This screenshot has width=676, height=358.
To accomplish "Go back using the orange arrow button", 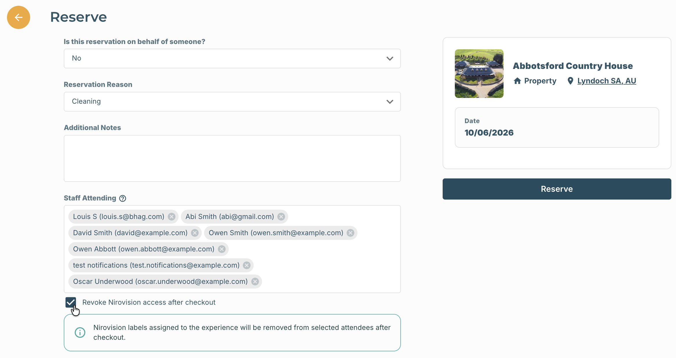I will tap(19, 17).
